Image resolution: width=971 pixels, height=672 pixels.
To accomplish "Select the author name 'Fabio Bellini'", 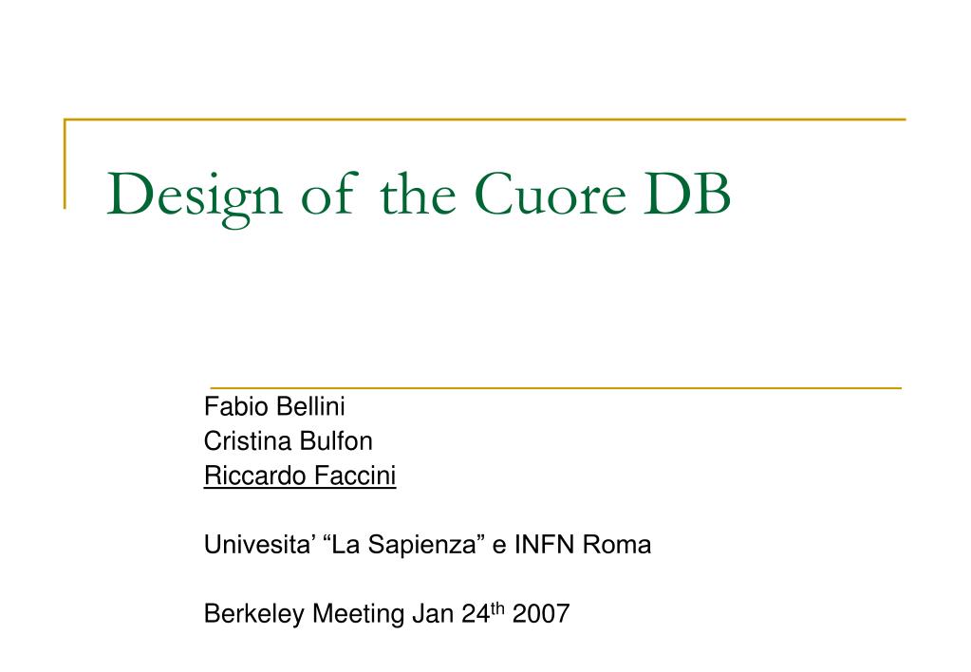I will point(274,407).
